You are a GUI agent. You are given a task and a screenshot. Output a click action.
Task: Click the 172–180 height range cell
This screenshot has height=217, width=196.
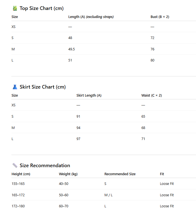tap(18, 206)
